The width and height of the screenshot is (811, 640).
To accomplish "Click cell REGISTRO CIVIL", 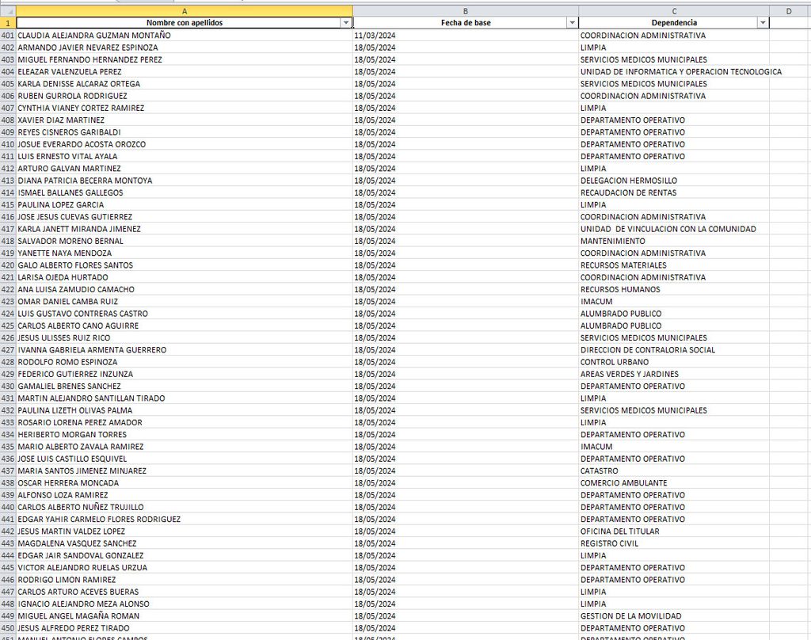I will (674, 543).
